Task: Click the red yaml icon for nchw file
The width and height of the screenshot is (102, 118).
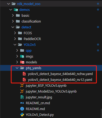Action: [x=24, y=74]
